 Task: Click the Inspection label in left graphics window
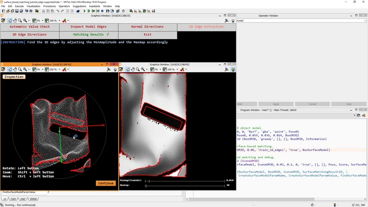[14, 77]
